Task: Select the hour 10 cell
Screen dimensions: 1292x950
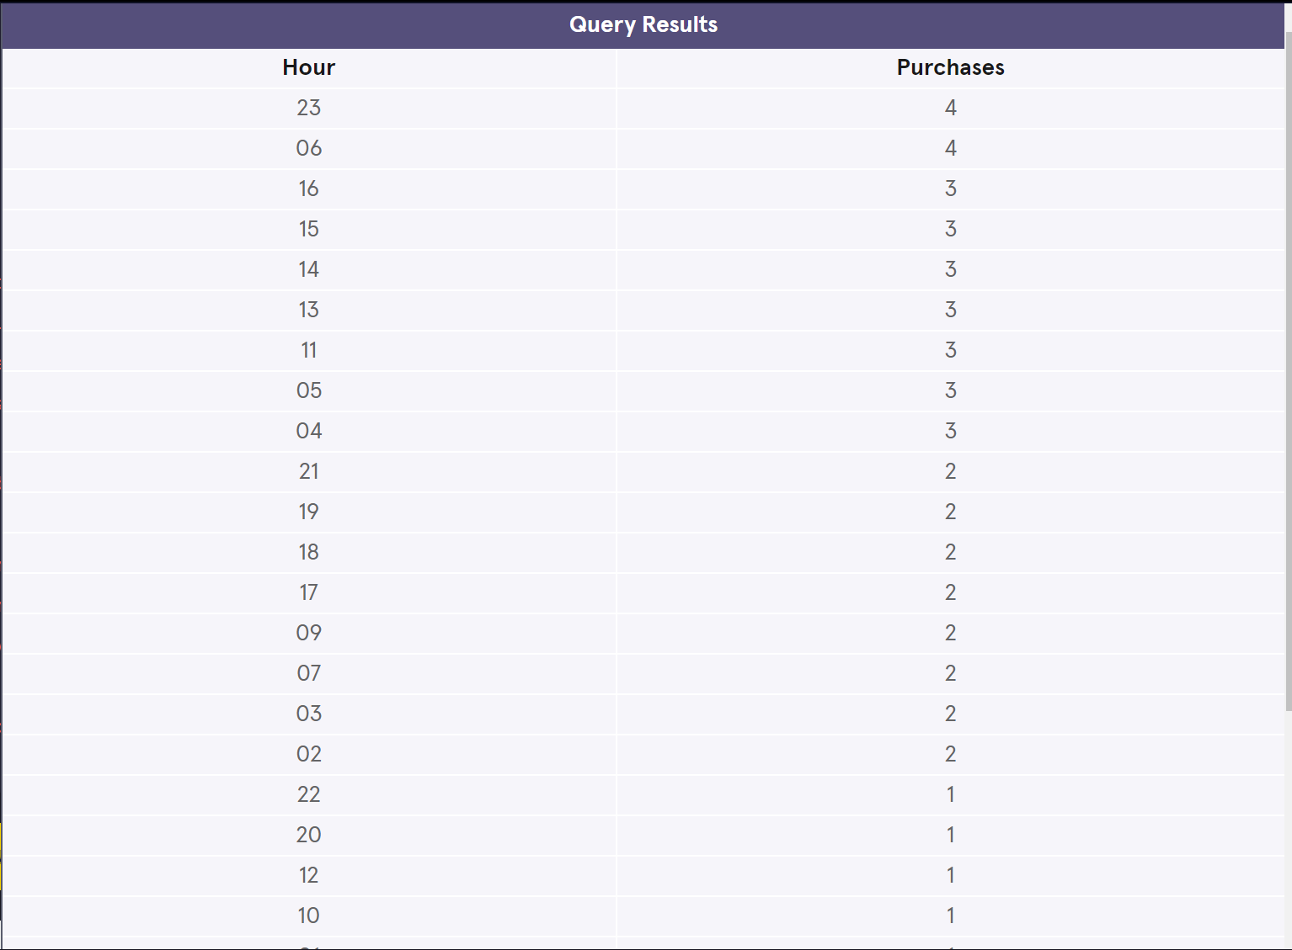Action: (308, 916)
